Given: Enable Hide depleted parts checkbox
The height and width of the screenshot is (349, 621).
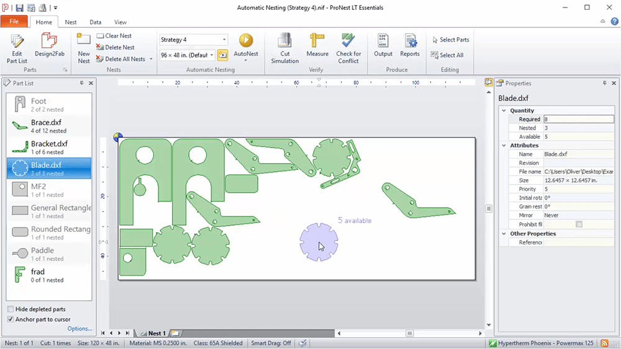Looking at the screenshot, I should pyautogui.click(x=11, y=309).
